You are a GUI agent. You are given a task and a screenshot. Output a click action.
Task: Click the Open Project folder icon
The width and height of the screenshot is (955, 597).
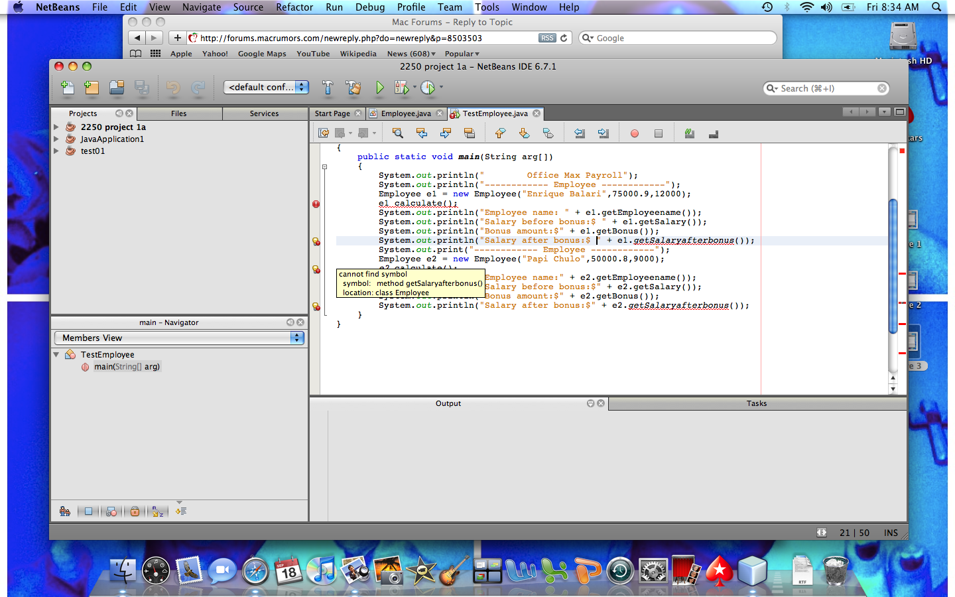(117, 87)
